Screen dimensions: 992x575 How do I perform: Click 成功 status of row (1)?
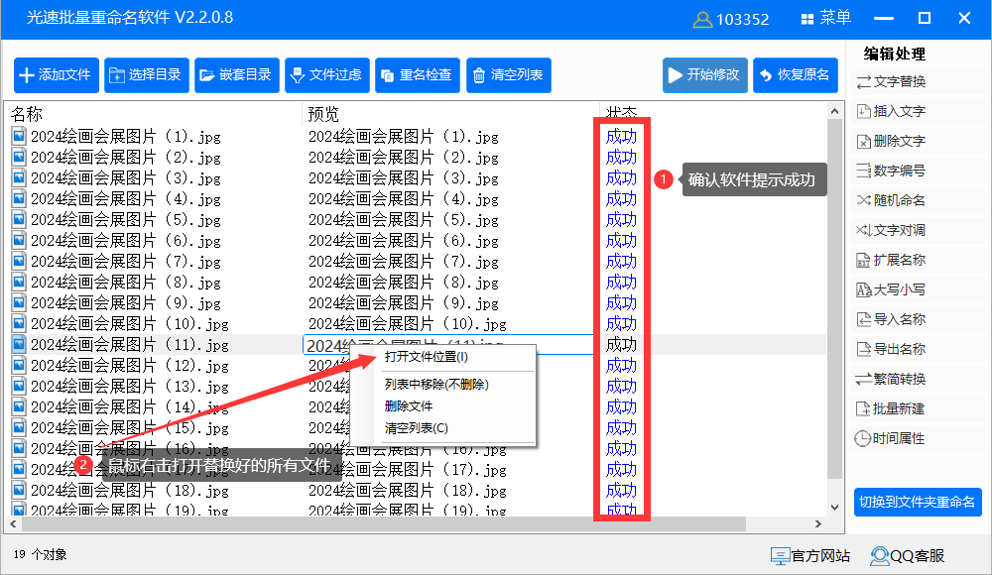621,137
